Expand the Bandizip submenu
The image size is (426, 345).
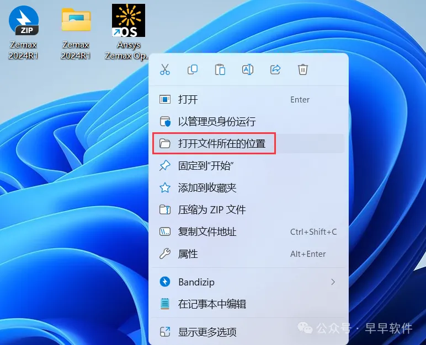pyautogui.click(x=248, y=282)
